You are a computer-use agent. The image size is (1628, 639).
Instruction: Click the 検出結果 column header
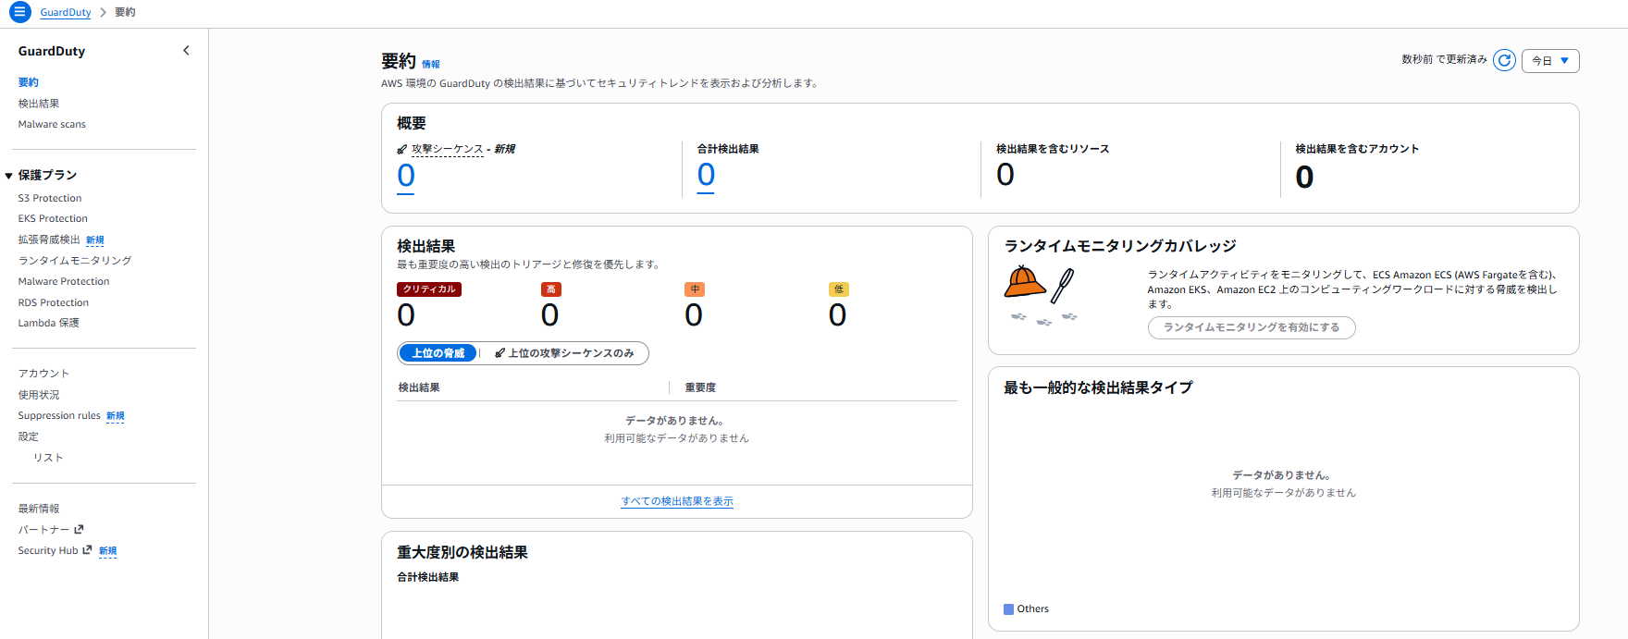pos(419,387)
